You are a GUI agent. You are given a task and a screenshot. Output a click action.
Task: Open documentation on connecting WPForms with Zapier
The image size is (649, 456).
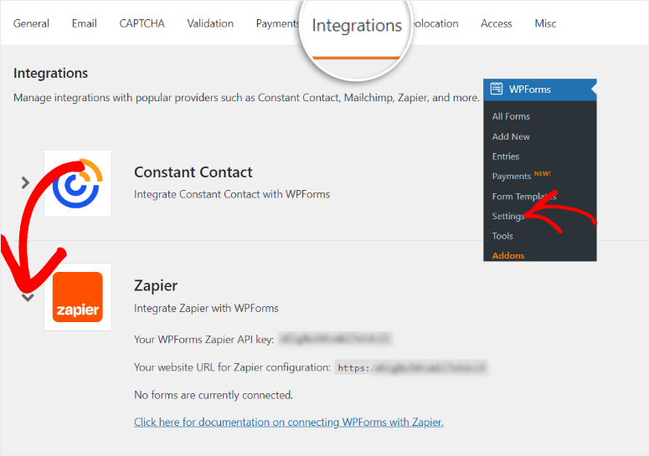pos(288,422)
